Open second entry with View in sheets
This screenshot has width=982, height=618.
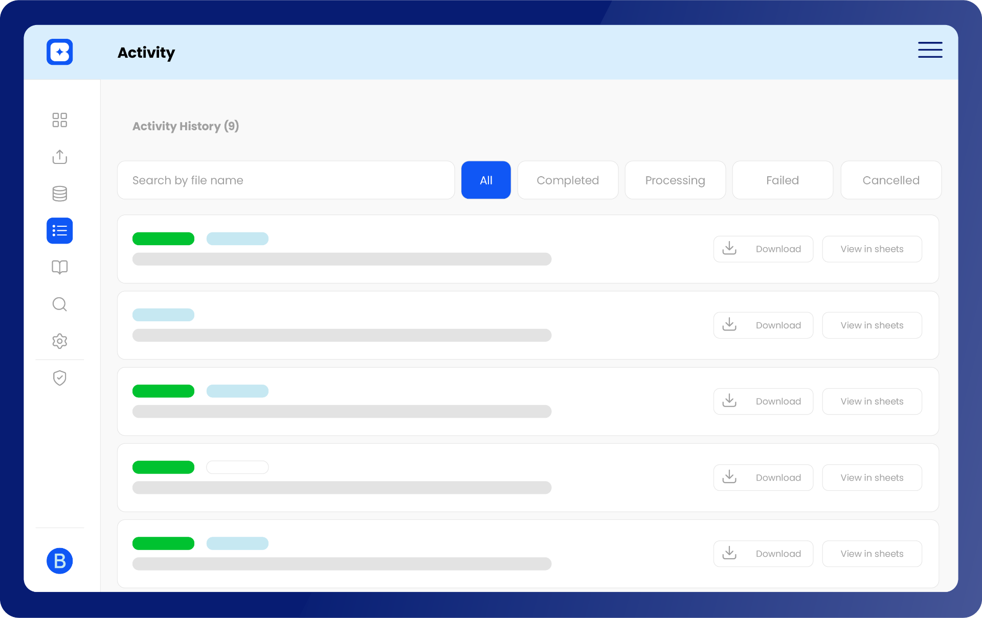pos(872,325)
